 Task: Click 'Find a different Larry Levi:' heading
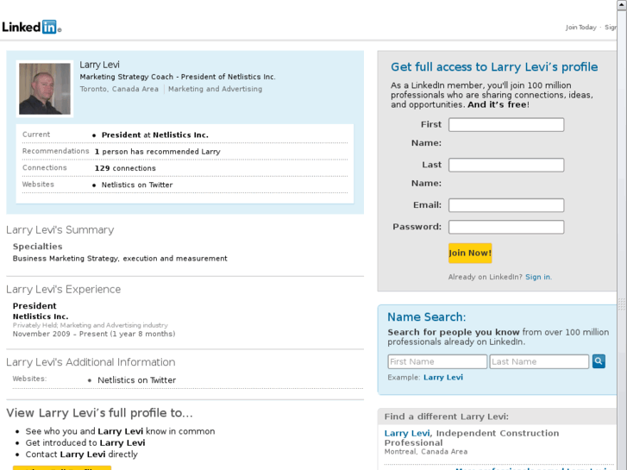447,417
